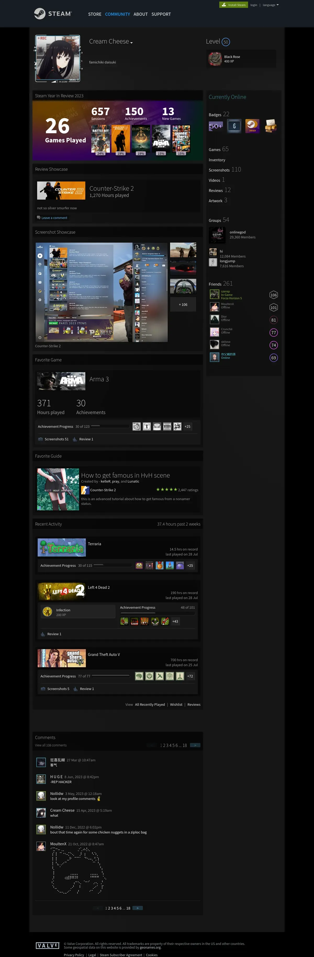314x957 pixels.
Task: Open the onlinegod group avatar
Action: [217, 235]
